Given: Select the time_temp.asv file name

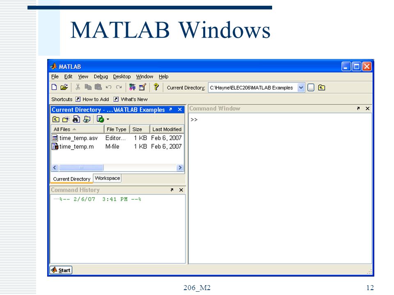Looking at the screenshot, I should [78, 138].
